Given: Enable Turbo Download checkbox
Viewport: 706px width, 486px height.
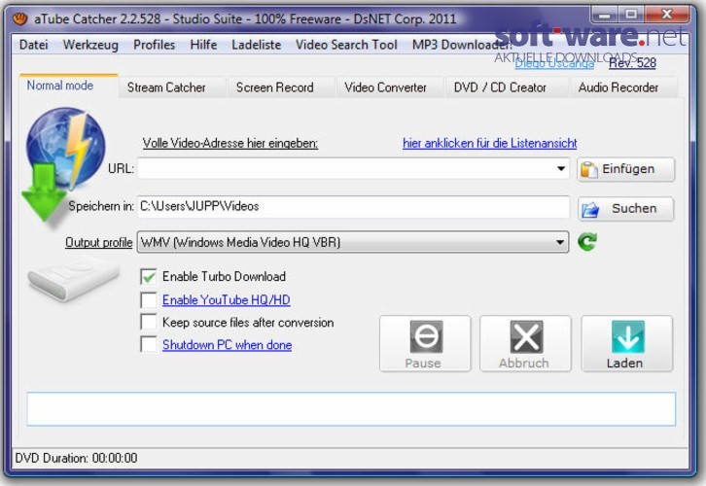Looking at the screenshot, I should (149, 276).
